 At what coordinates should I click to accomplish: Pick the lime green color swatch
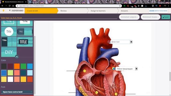10,73
